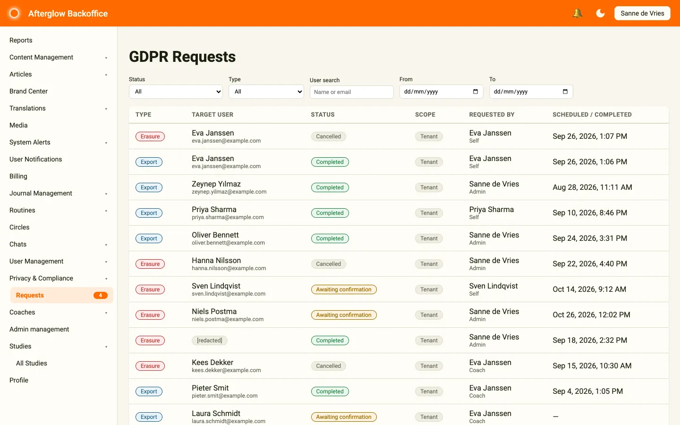
Task: Open Profile page
Action: click(x=59, y=380)
